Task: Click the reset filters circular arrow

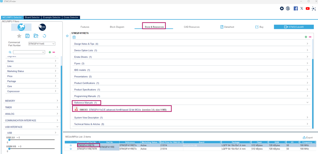Action: pyautogui.click(x=45, y=36)
